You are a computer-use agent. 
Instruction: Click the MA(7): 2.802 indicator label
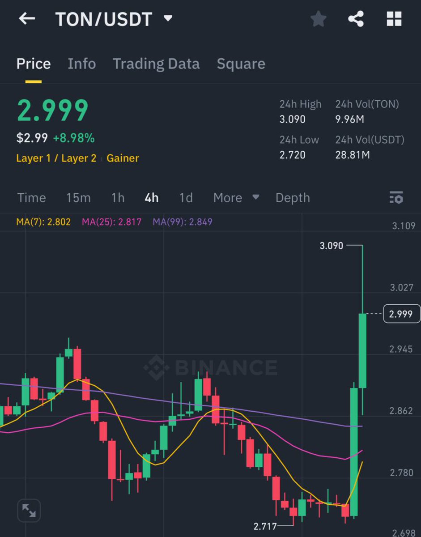(43, 222)
